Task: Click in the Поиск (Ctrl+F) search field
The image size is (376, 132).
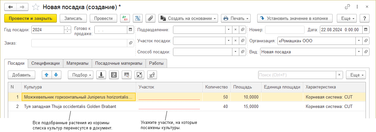Action: coord(297,75)
